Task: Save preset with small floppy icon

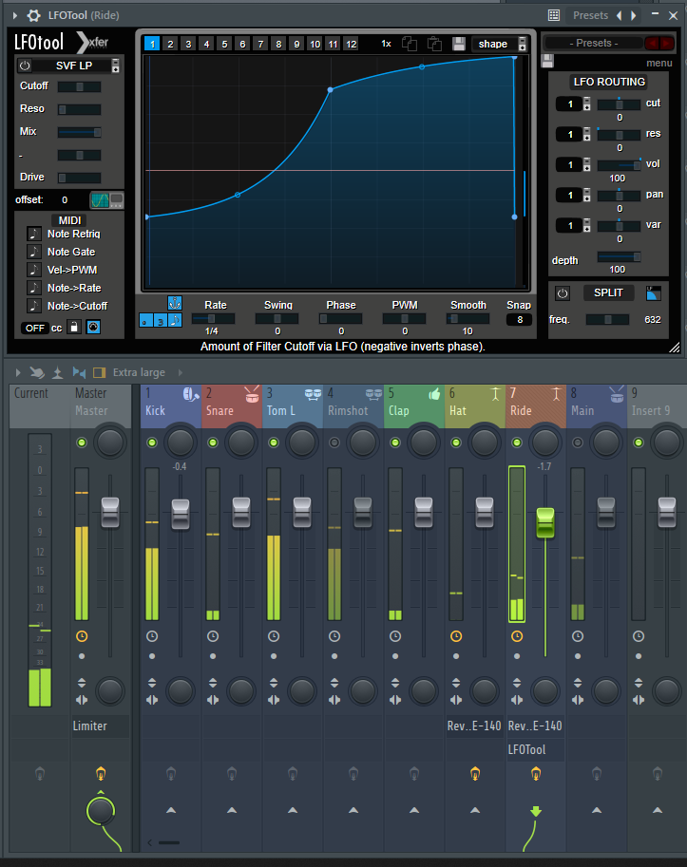Action: (x=547, y=61)
